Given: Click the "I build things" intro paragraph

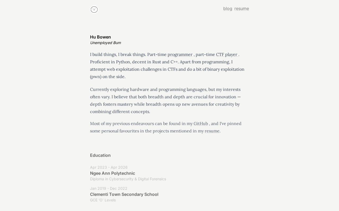Looking at the screenshot, I should coord(167,65).
